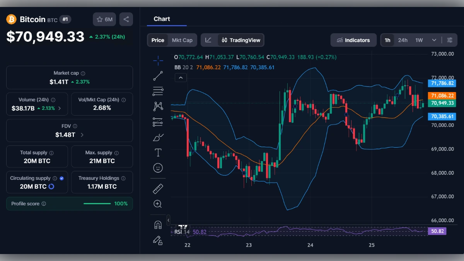
Task: Collapse the indicator legend with the arrow
Action: 181,77
